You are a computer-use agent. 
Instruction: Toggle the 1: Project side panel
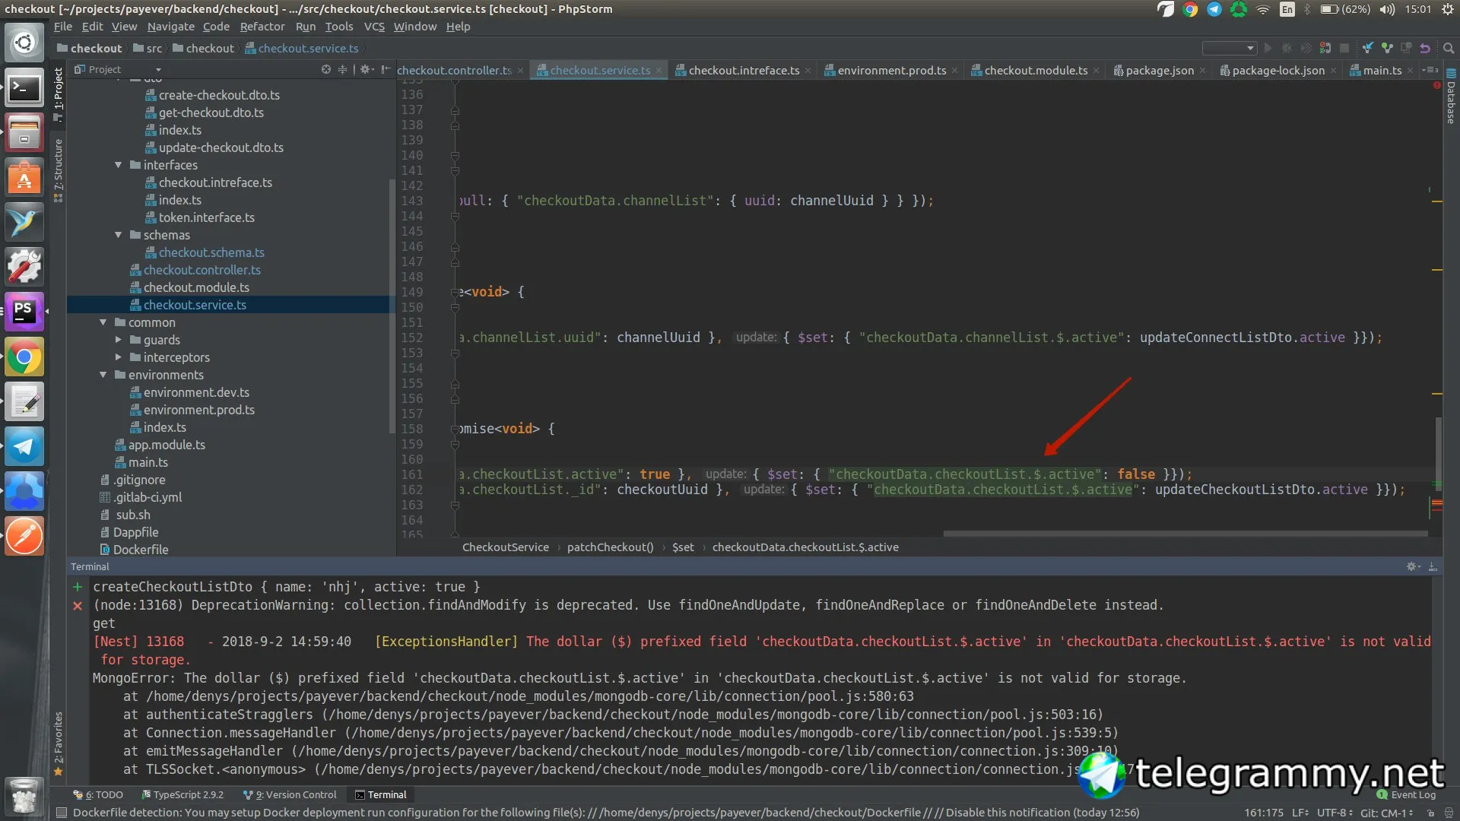(59, 90)
